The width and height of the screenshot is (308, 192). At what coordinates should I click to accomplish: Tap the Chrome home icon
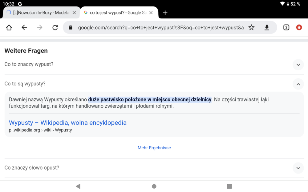click(9, 28)
